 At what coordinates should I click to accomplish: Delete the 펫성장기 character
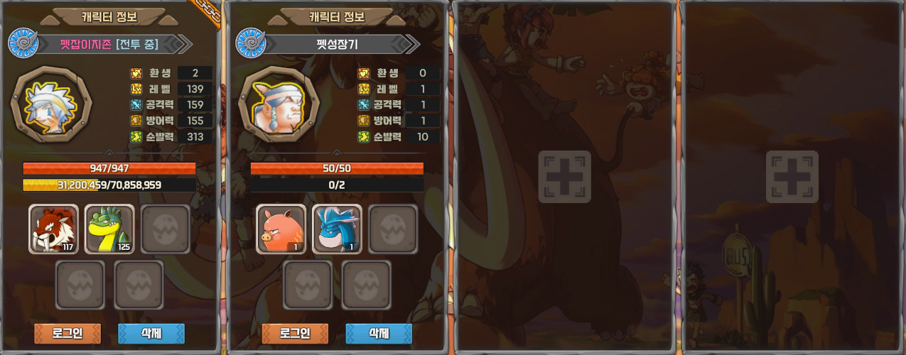click(378, 333)
